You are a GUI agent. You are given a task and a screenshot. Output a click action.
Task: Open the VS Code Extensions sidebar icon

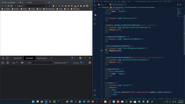[95, 24]
